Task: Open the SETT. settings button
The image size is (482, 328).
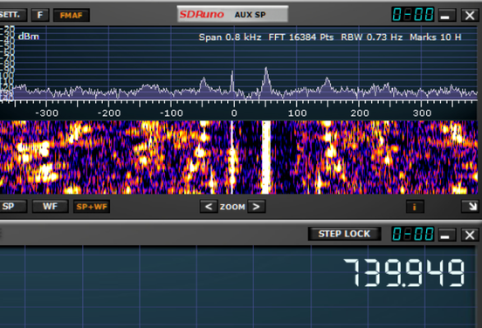Action: [x=13, y=15]
